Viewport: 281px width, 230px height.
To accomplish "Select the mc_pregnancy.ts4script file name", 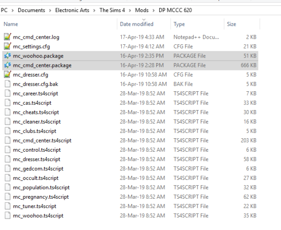I will coord(41,197).
